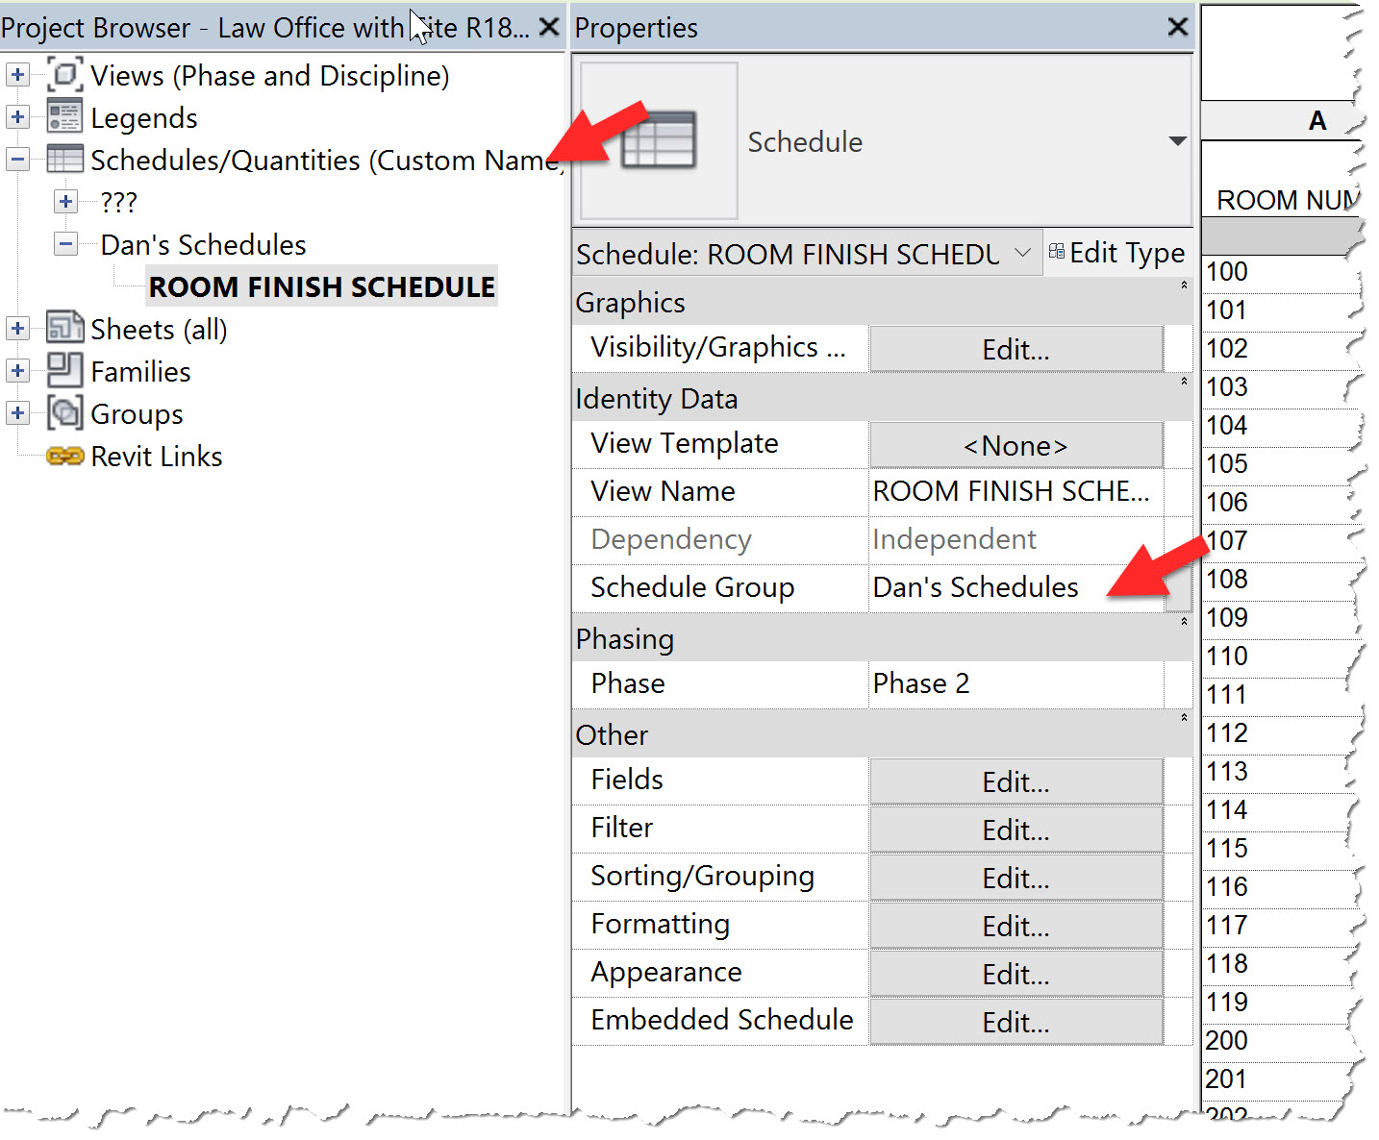Expand the ??? schedule group
Image resolution: width=1379 pixels, height=1140 pixels.
(x=64, y=202)
